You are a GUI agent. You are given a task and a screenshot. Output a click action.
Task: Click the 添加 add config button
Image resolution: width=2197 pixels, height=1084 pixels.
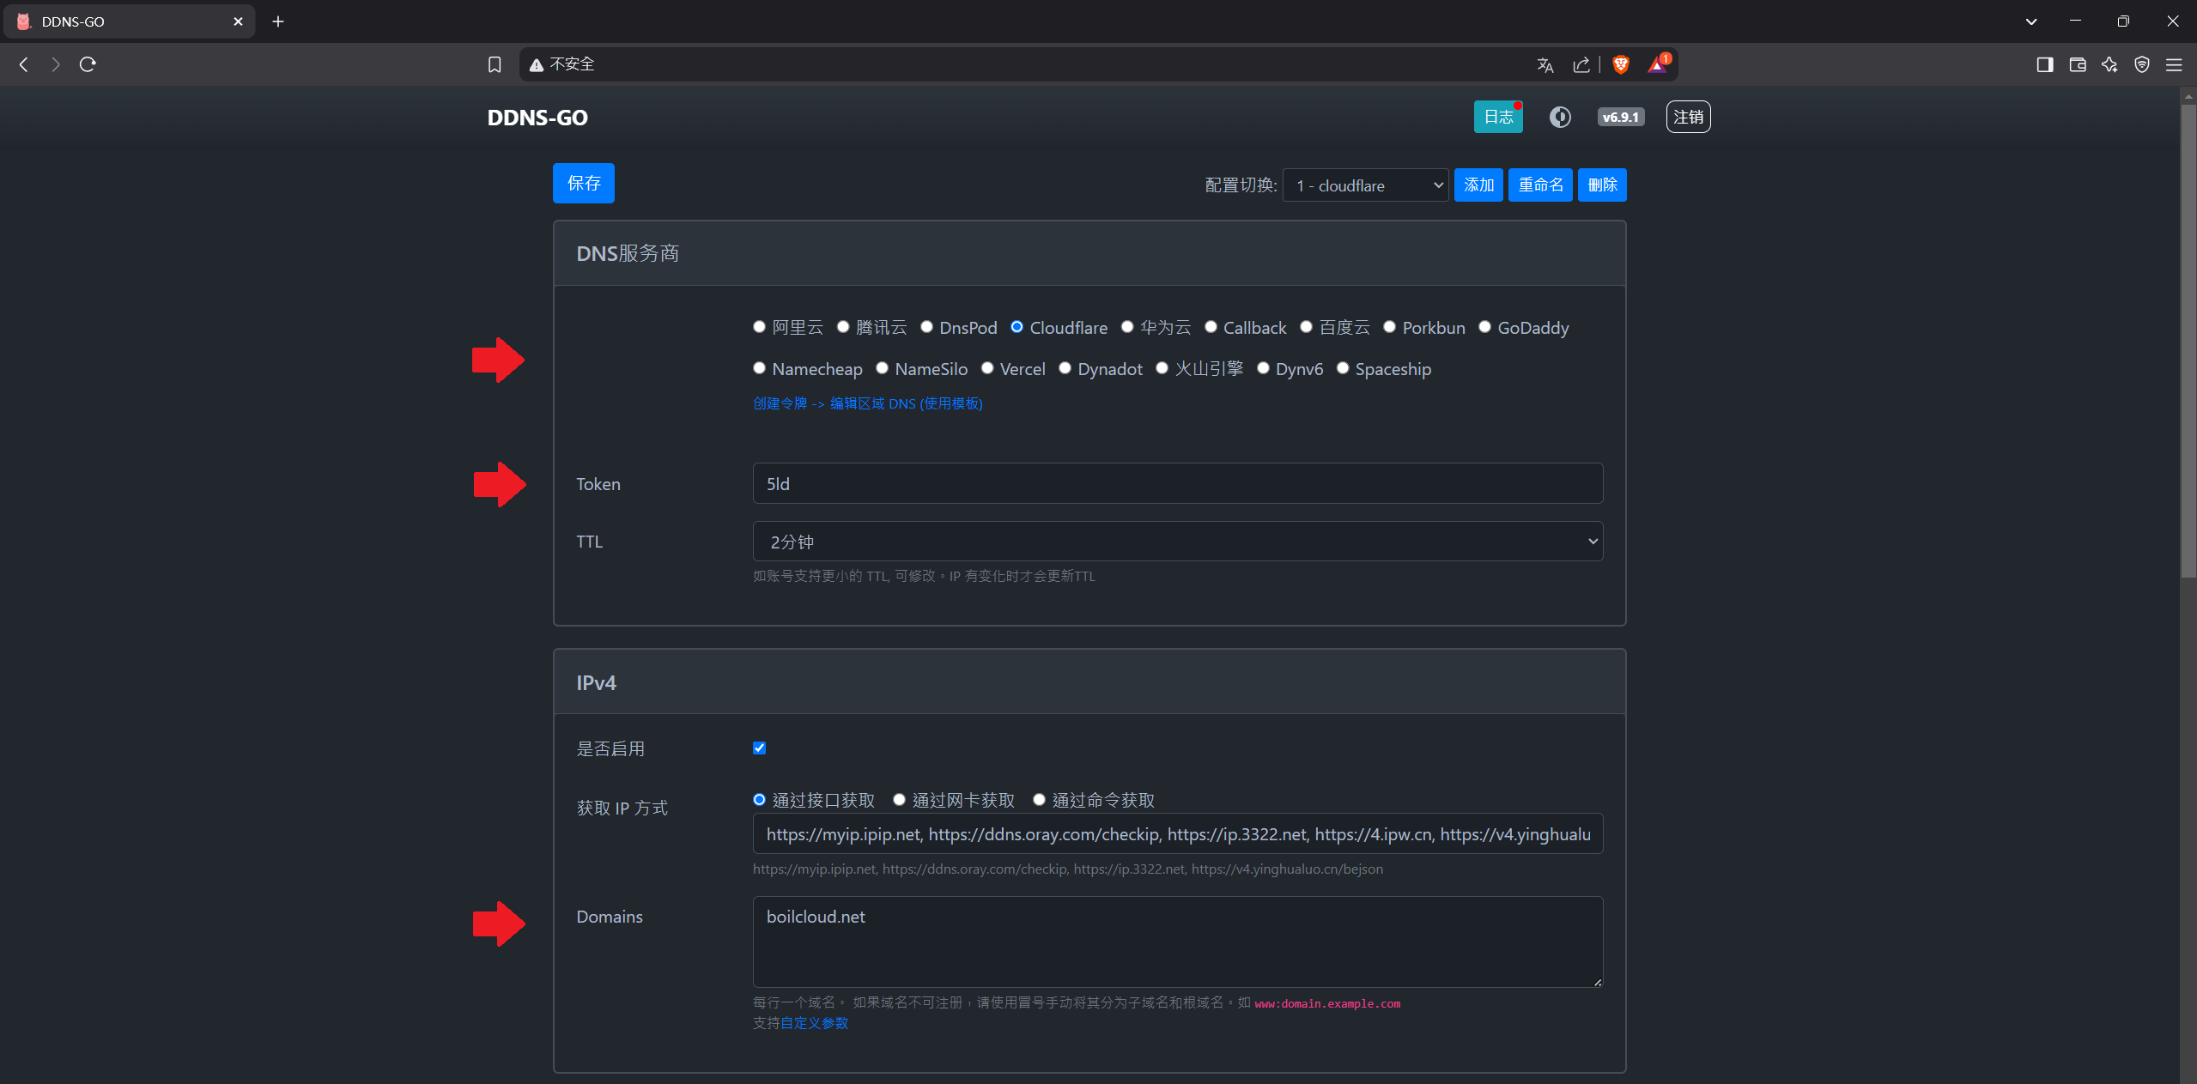click(x=1478, y=185)
